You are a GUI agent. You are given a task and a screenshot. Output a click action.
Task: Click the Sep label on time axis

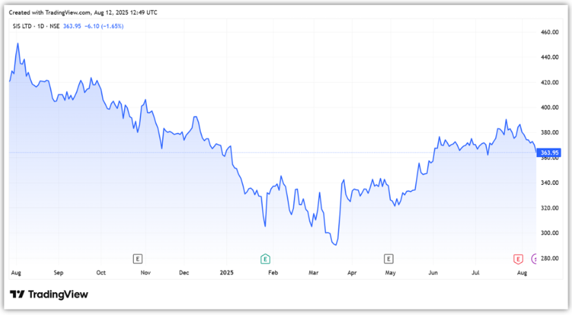pyautogui.click(x=59, y=273)
